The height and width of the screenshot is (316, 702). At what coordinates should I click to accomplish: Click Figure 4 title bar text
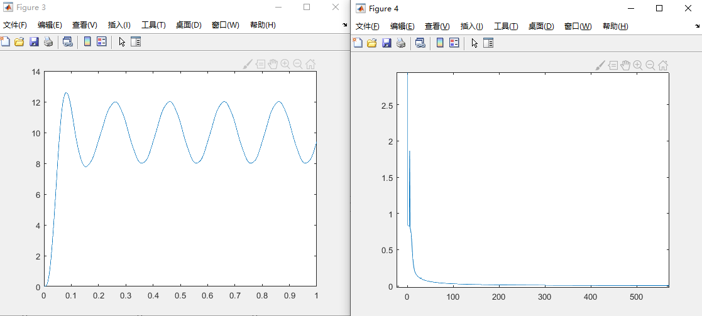(384, 9)
